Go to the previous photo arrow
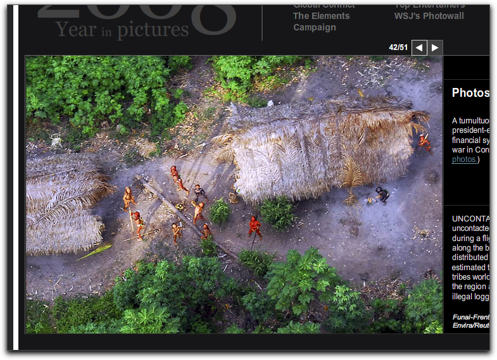Viewport: 497px width, 360px height. (419, 47)
